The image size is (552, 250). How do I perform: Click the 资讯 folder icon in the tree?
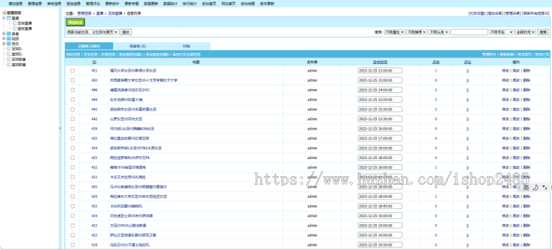pyautogui.click(x=9, y=44)
